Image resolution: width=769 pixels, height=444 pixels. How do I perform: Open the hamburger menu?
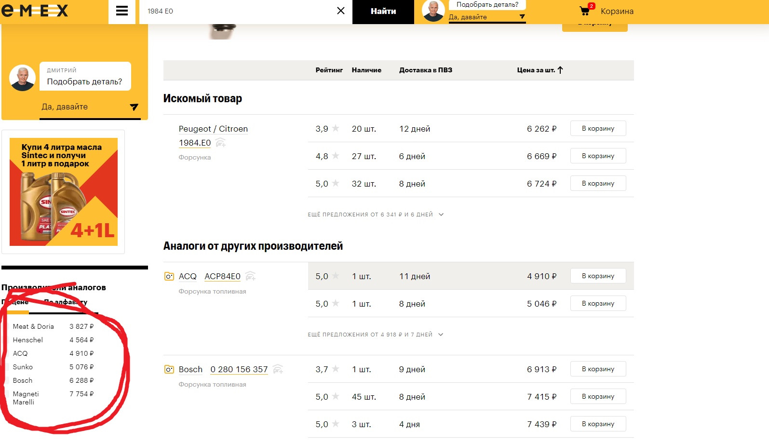(x=122, y=11)
